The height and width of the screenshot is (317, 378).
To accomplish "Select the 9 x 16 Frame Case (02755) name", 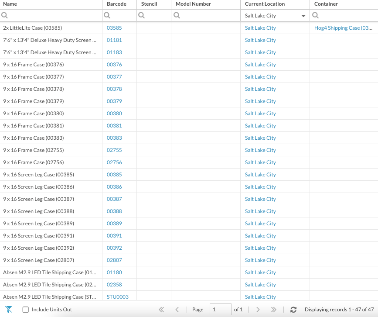I will [34, 150].
